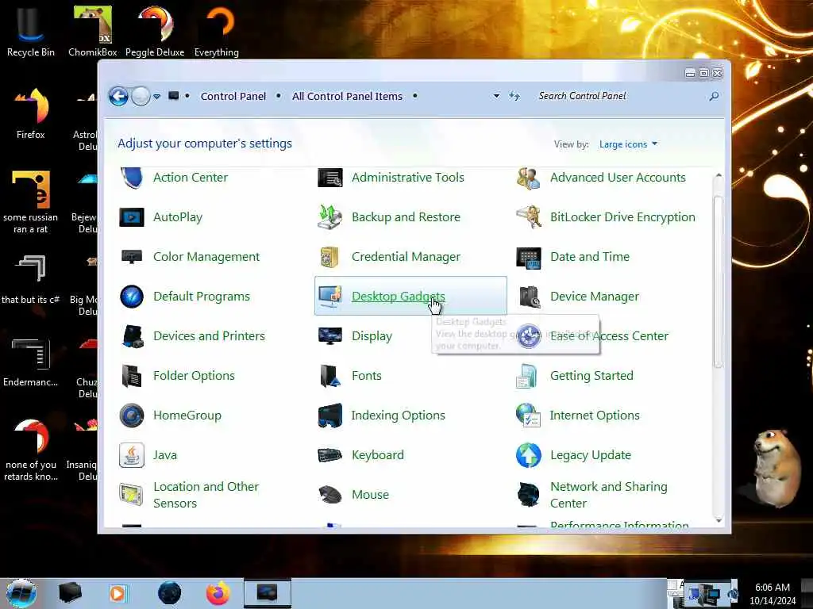This screenshot has width=813, height=609.
Task: Open the Folder Options icon
Action: click(x=132, y=376)
